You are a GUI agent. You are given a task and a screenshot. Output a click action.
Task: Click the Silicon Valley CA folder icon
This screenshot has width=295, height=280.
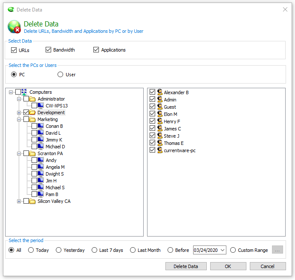pyautogui.click(x=32, y=201)
